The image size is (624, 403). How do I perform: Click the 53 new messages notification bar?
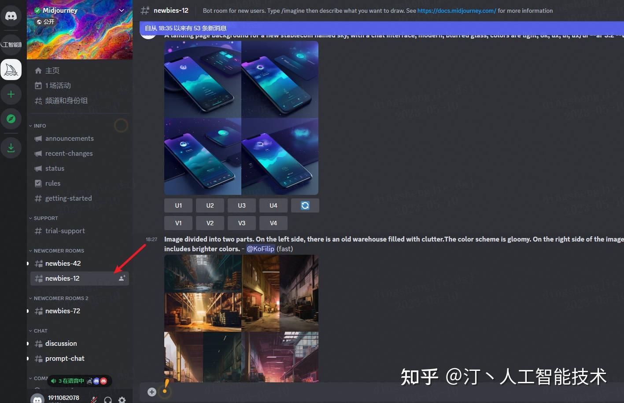coord(185,28)
